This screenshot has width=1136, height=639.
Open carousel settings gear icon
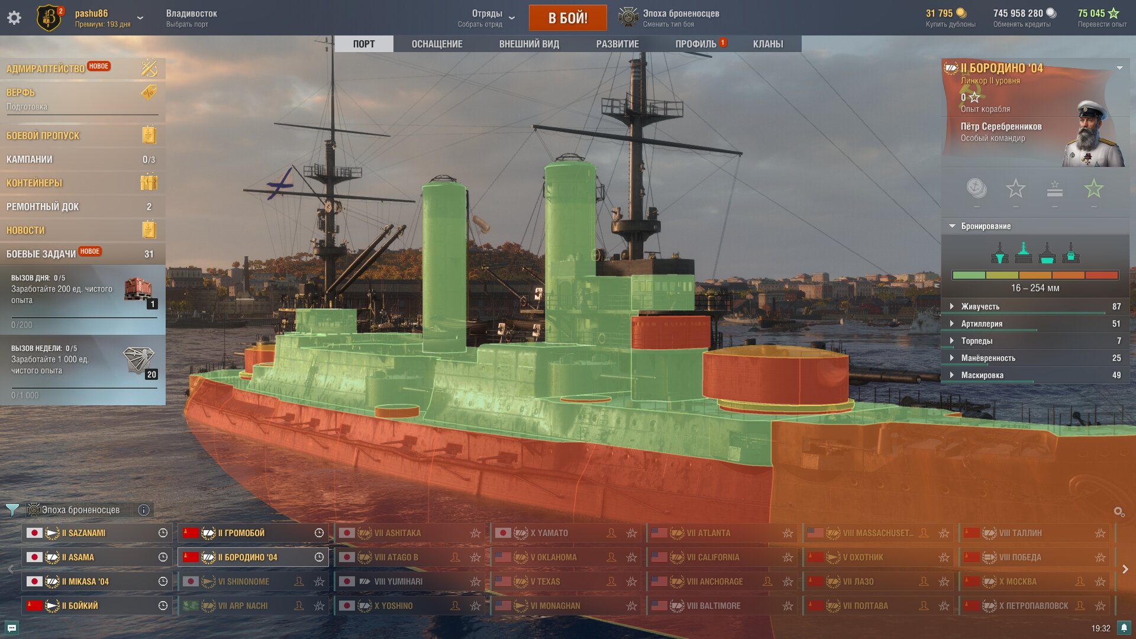pos(1118,511)
